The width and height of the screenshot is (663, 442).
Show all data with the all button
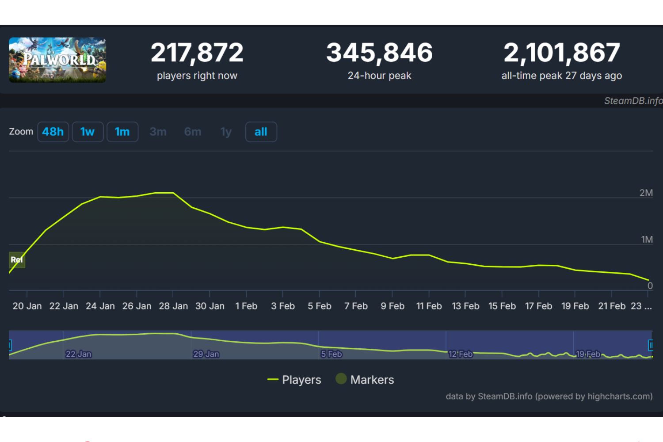261,132
